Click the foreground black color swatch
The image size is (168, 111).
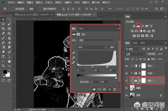click(x=5, y=72)
